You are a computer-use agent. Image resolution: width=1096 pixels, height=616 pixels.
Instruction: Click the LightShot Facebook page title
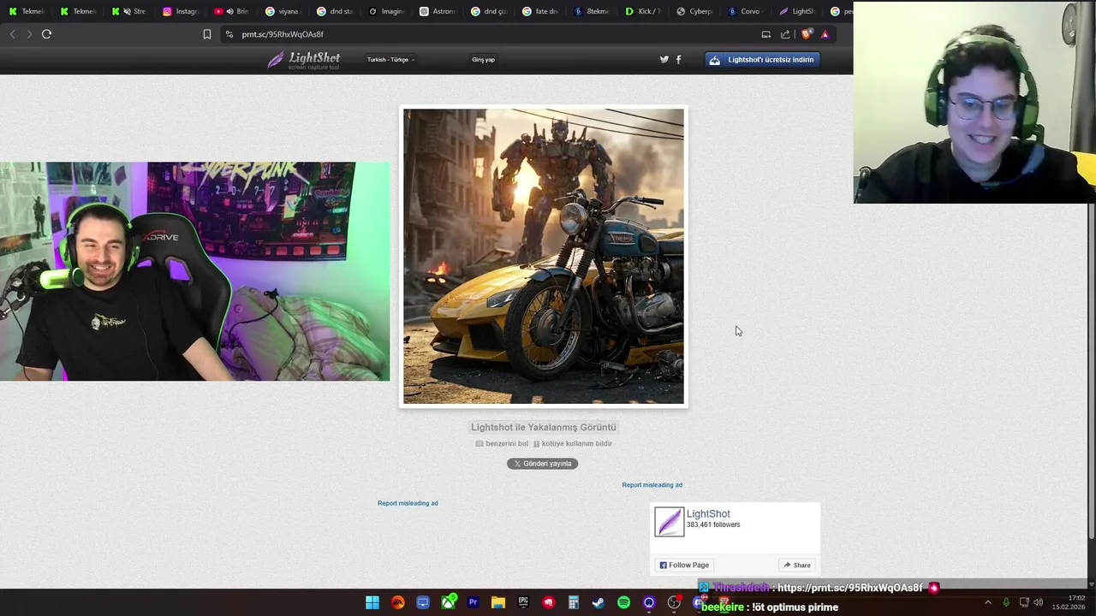tap(708, 514)
